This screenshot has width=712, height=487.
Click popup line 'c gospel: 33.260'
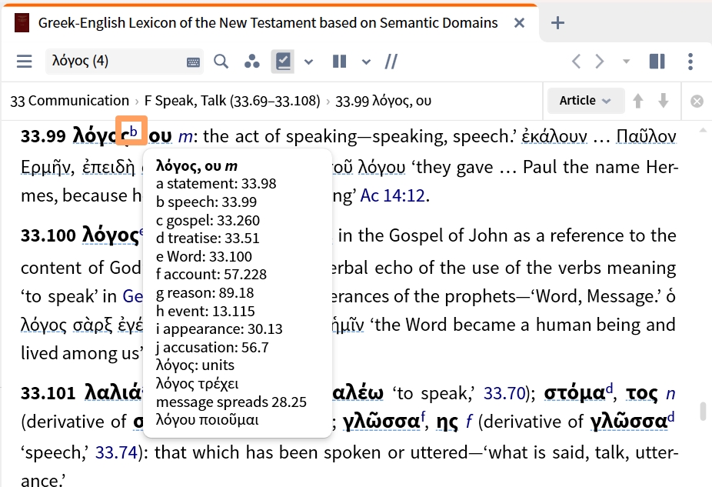coord(208,220)
